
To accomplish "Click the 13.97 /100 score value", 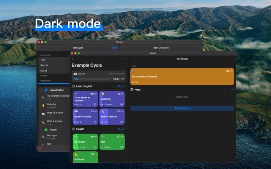I will coord(118,79).
